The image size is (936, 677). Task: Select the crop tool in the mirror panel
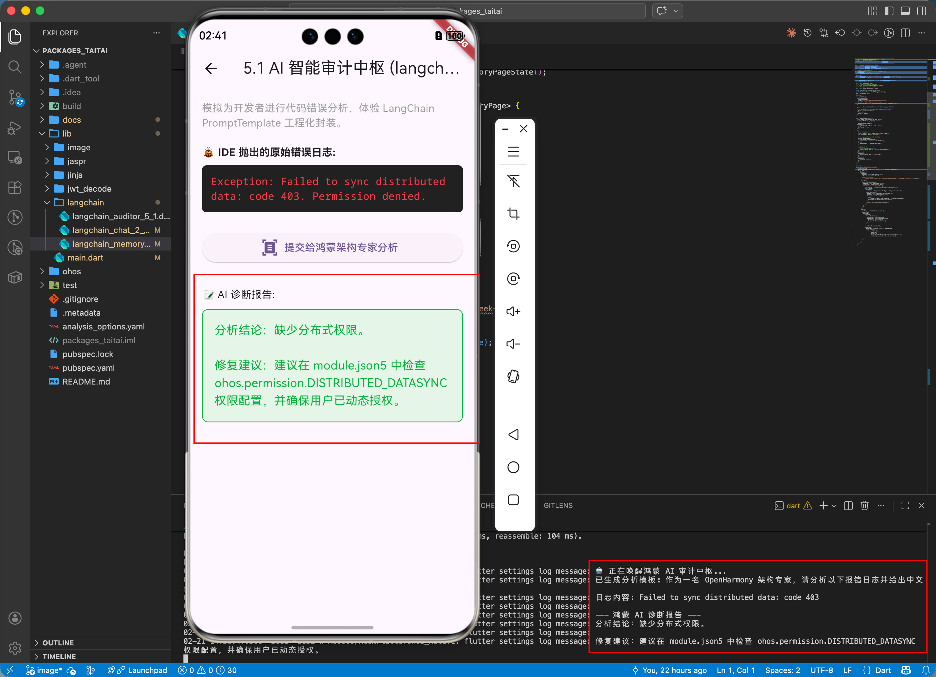click(513, 214)
